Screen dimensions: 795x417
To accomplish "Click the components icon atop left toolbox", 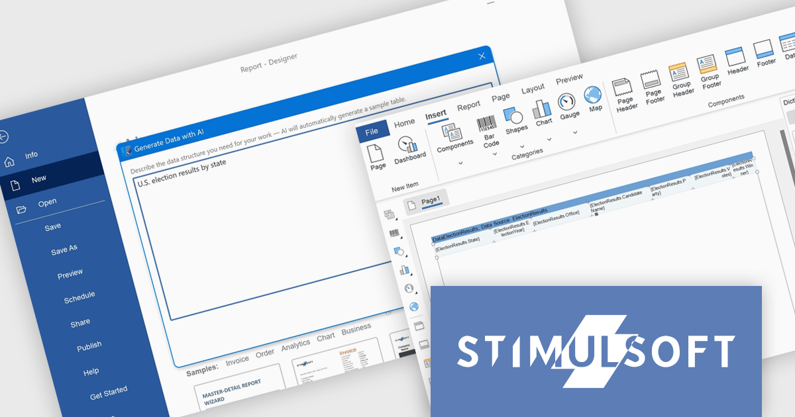I will 390,214.
